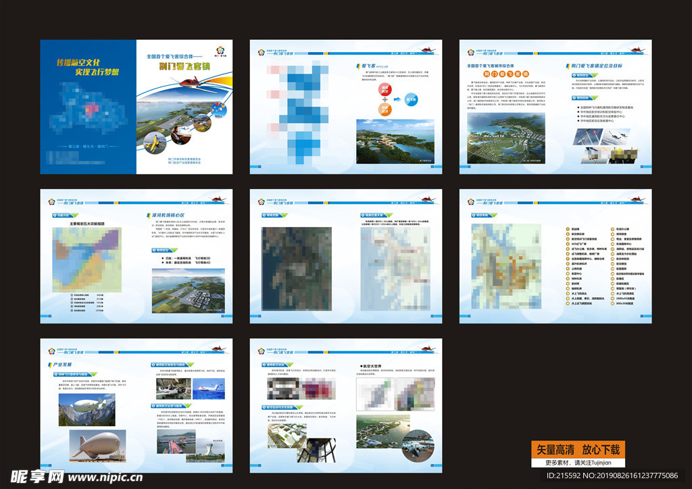Viewport: 692px width, 489px height.
Task: Click the pixelated pink-centered map on the cover
Action: pyautogui.click(x=89, y=108)
